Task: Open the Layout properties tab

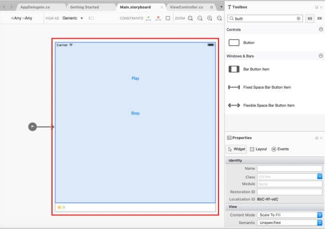Action: click(x=258, y=149)
